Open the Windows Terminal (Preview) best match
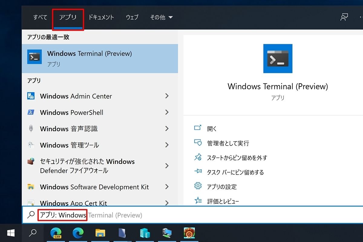This screenshot has height=242, width=363. click(x=100, y=58)
